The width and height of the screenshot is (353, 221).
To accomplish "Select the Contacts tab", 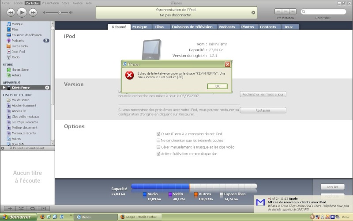I will pyautogui.click(x=268, y=27).
